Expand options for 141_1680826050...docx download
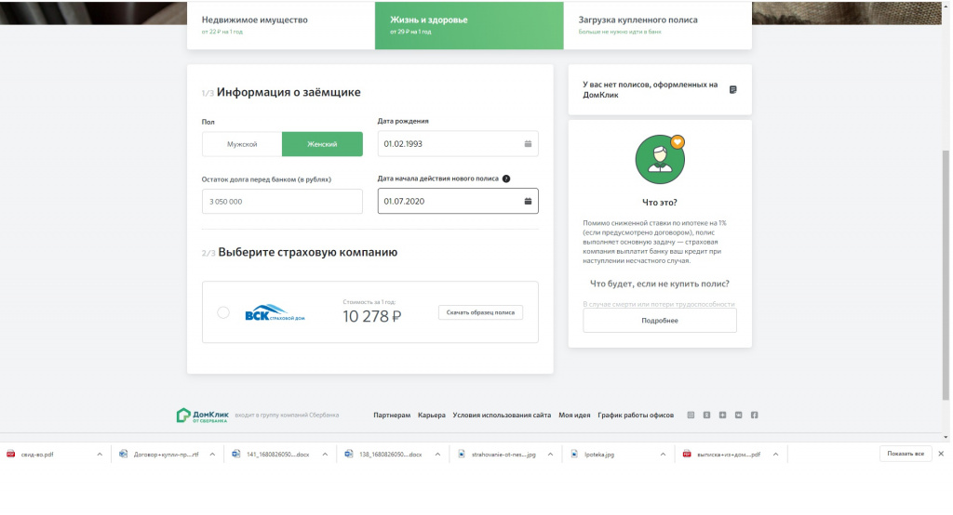Viewport: 953px width, 515px height. (325, 455)
